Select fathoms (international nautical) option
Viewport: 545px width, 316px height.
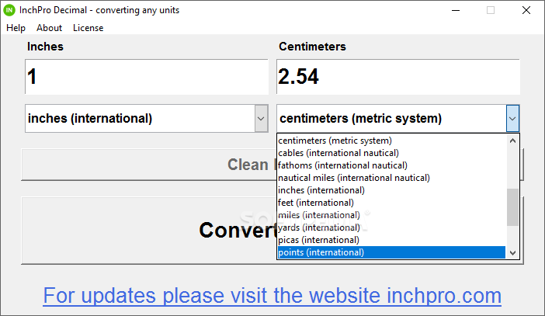tap(392, 165)
